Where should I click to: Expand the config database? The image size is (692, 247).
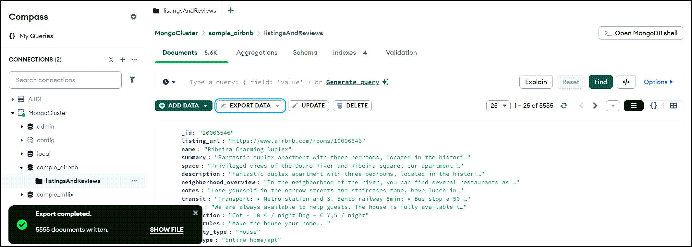click(x=22, y=140)
